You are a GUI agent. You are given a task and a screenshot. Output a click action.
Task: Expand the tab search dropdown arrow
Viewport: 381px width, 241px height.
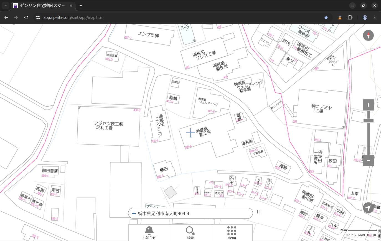(6, 6)
